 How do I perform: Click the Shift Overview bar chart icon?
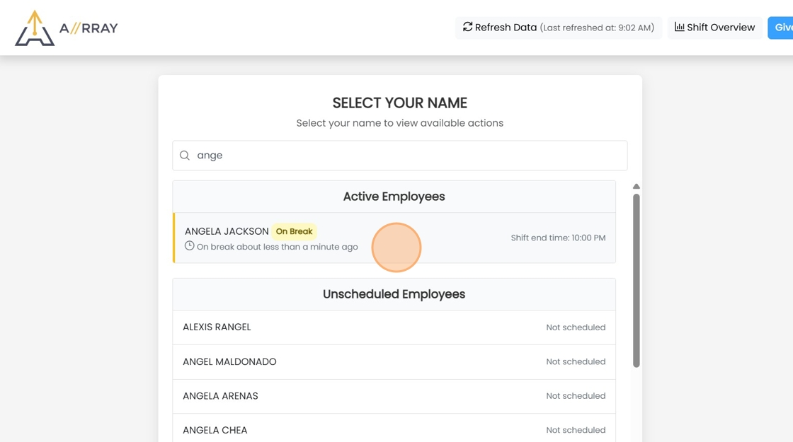coord(679,27)
